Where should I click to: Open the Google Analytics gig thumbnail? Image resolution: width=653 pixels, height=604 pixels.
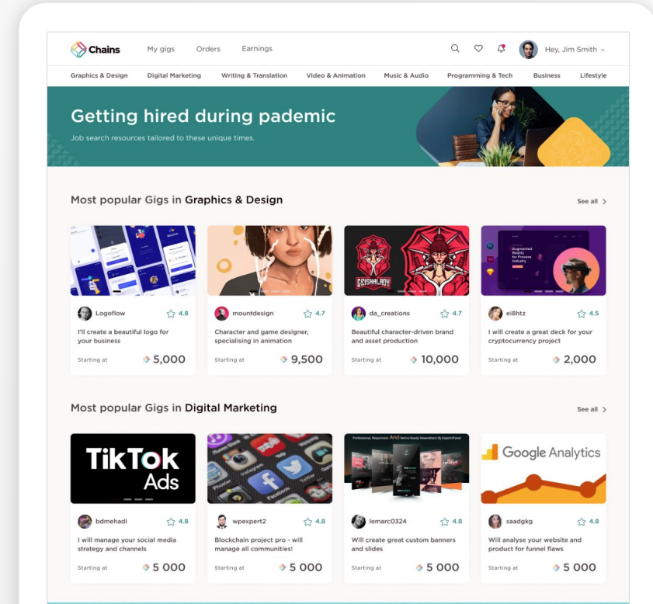[544, 468]
